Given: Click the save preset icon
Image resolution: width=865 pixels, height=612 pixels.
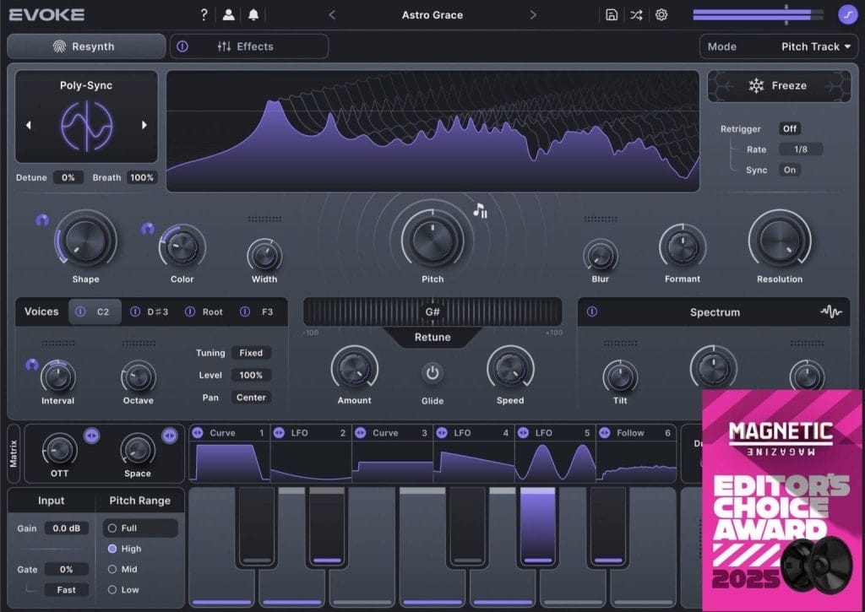Looking at the screenshot, I should coord(612,14).
